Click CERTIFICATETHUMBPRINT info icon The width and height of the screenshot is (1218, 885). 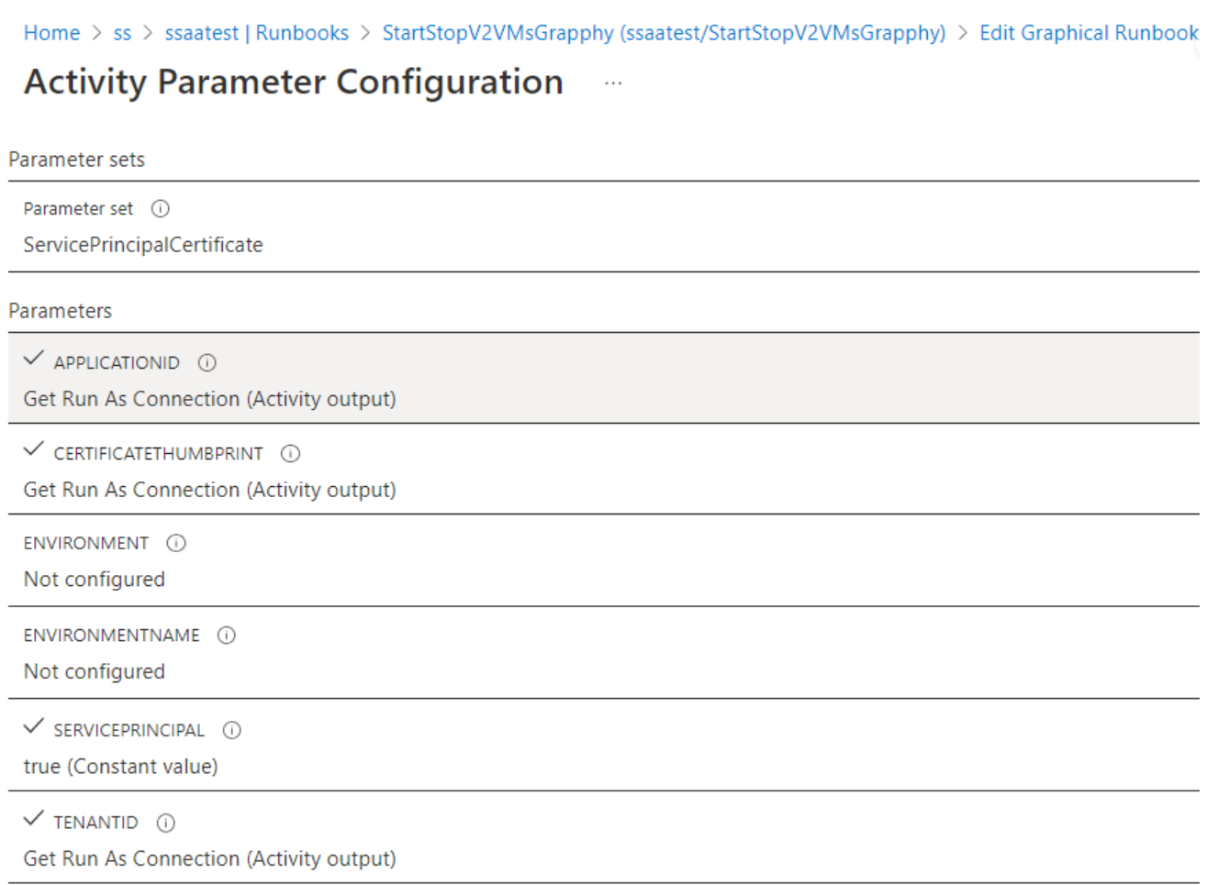[x=291, y=454]
